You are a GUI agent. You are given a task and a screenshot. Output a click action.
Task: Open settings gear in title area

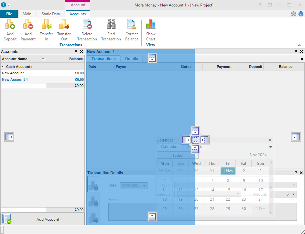pyautogui.click(x=293, y=14)
